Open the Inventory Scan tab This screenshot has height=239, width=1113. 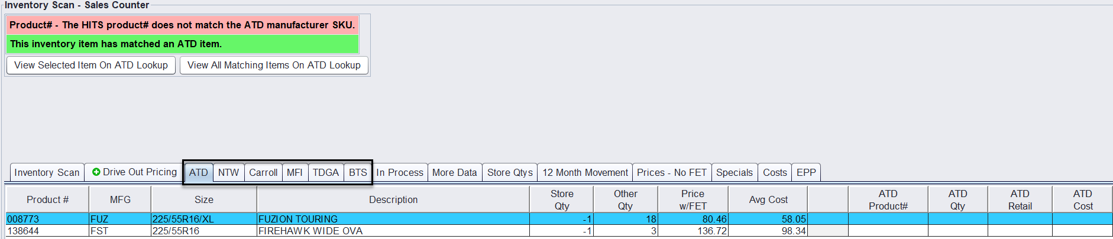coord(47,172)
